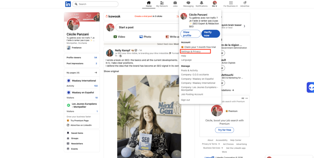The width and height of the screenshot is (314, 158).
Task: Click the View profile button
Action: pyautogui.click(x=190, y=34)
